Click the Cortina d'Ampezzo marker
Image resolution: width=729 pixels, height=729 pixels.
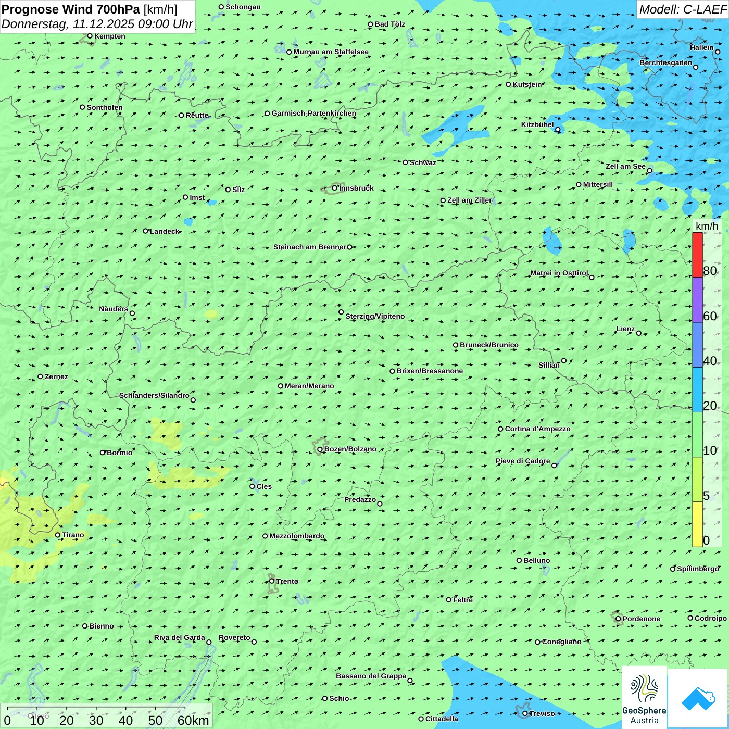pyautogui.click(x=500, y=429)
